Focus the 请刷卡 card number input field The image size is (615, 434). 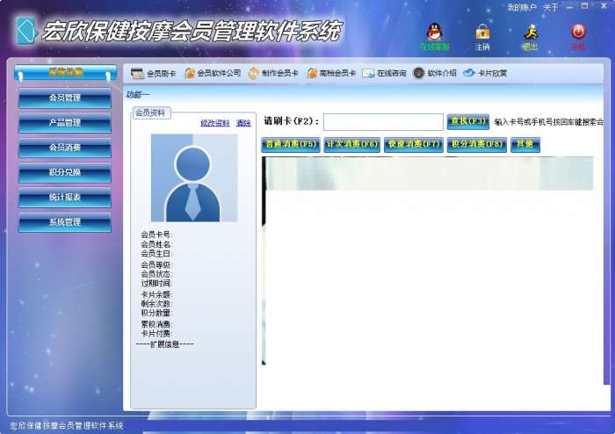tap(383, 122)
